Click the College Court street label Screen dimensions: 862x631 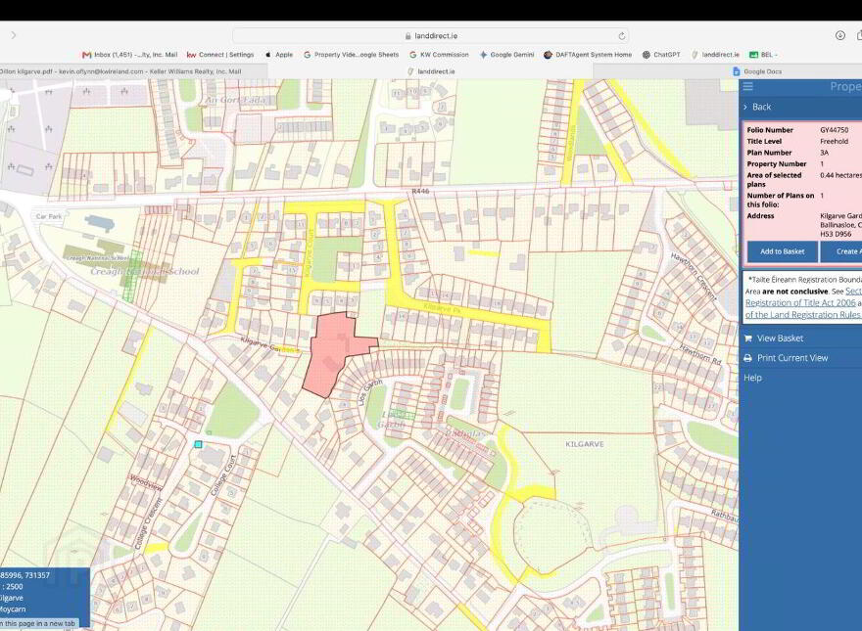pyautogui.click(x=223, y=475)
